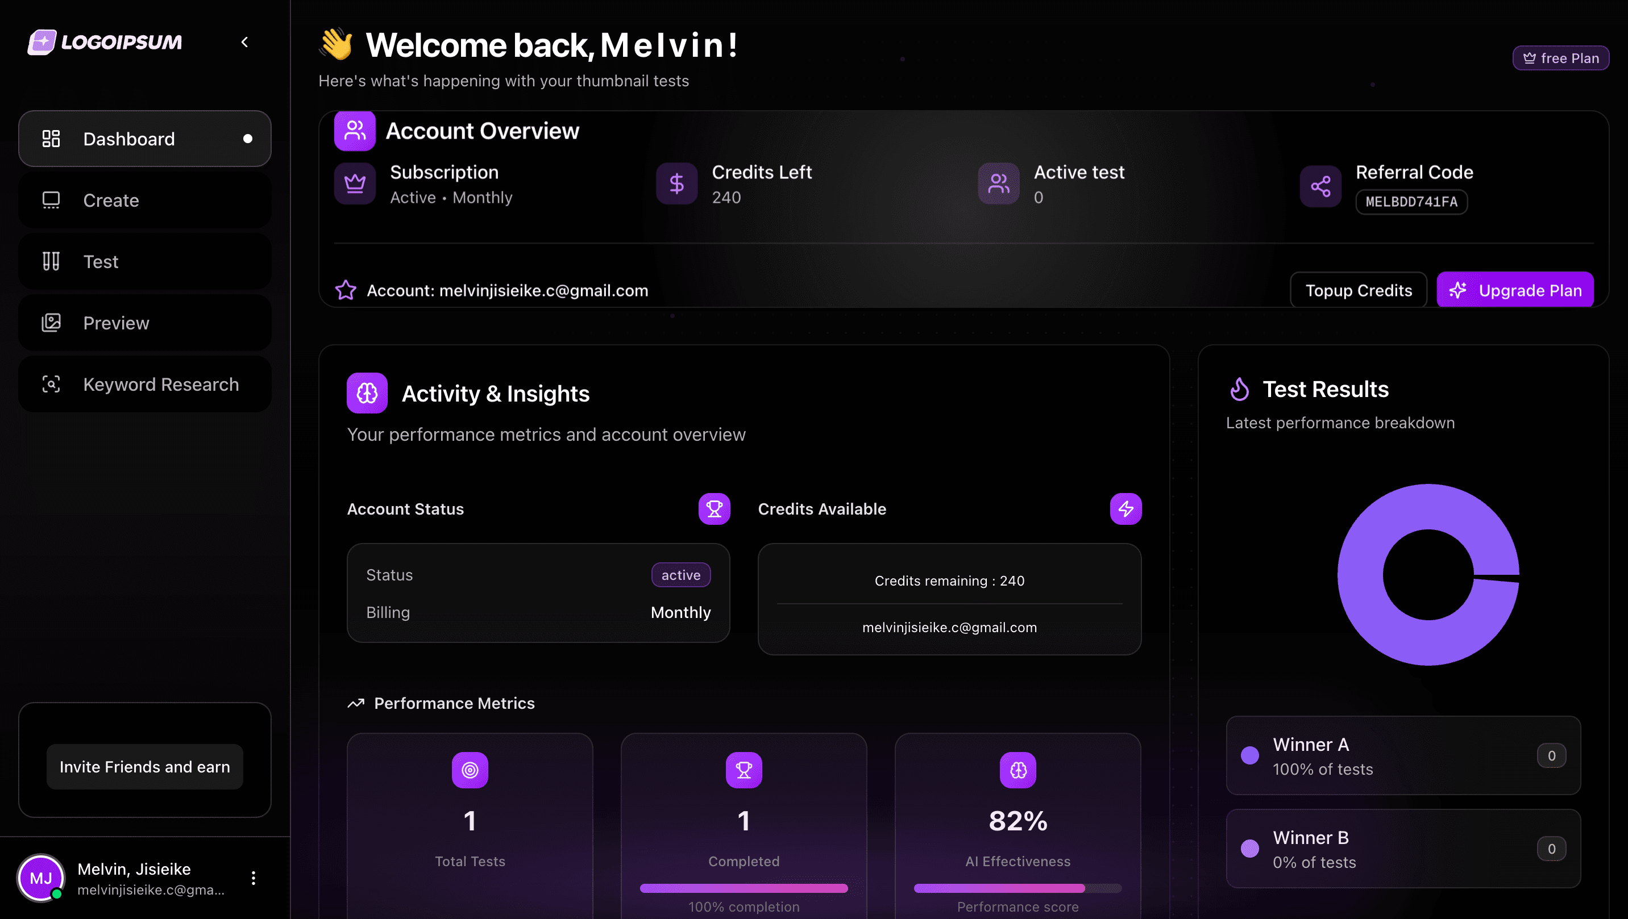Click the 100% completion progress bar
1628x919 pixels.
coord(743,888)
